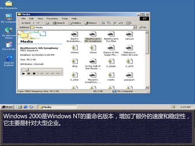Image resolution: width=195 pixels, height=146 pixels.
Task: Open the Search toolbar button
Action: (59, 23)
